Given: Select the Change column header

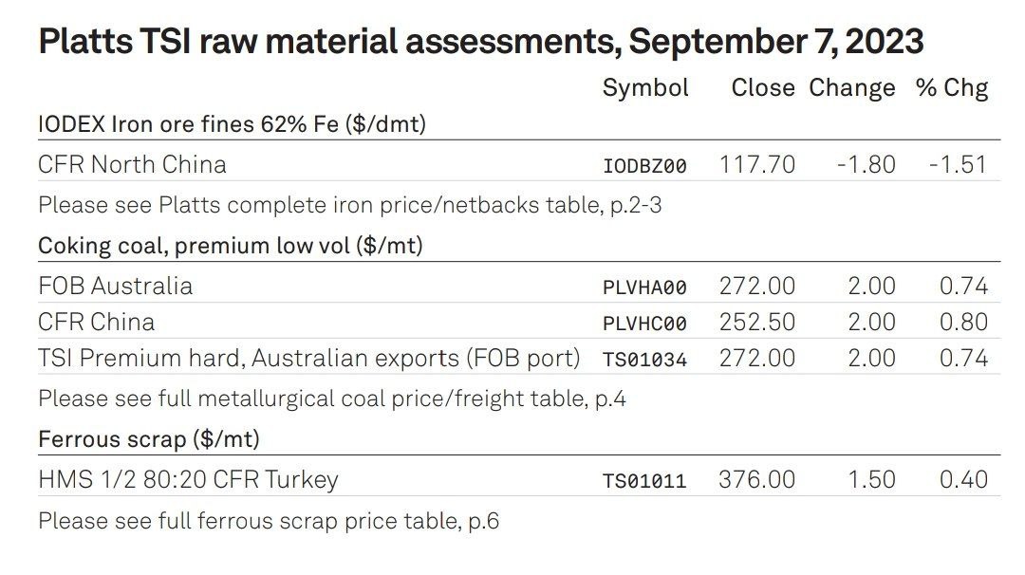Looking at the screenshot, I should click(x=851, y=89).
